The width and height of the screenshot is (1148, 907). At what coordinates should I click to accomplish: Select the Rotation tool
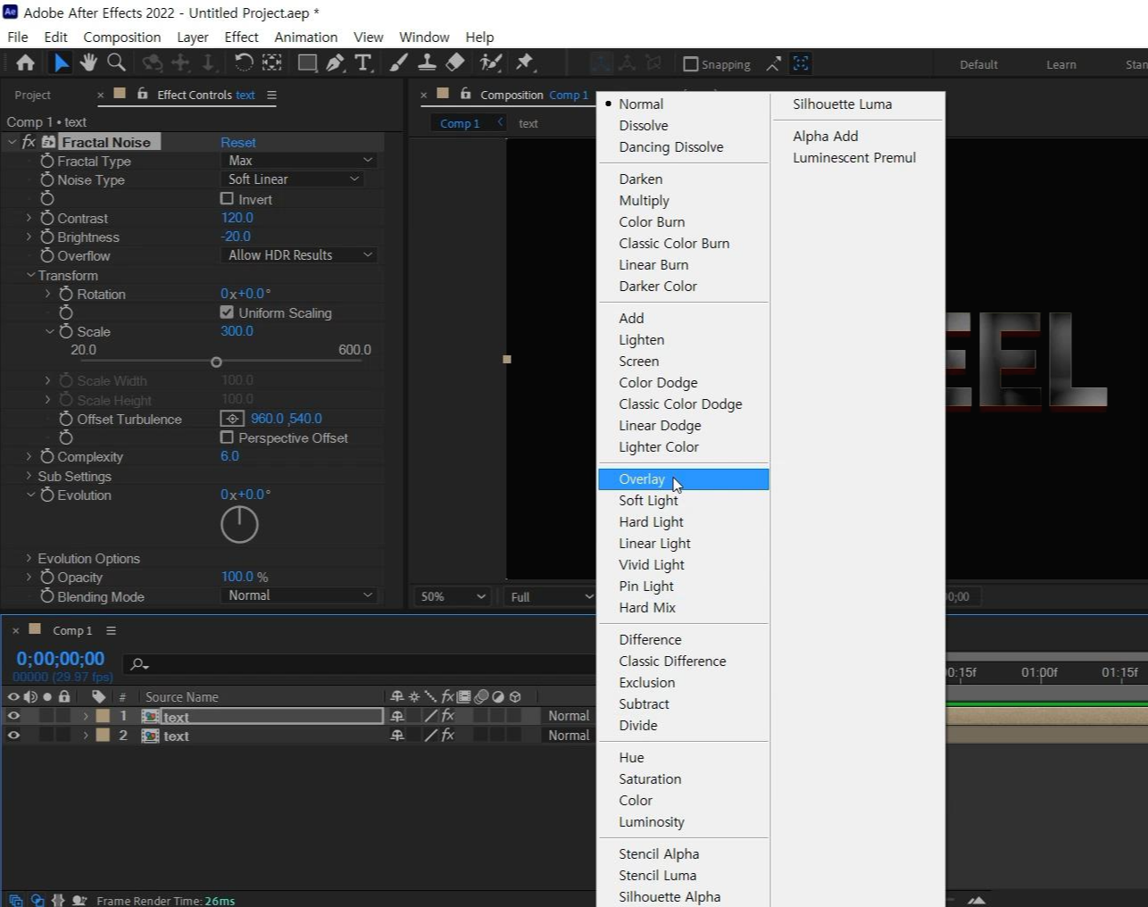(x=243, y=62)
